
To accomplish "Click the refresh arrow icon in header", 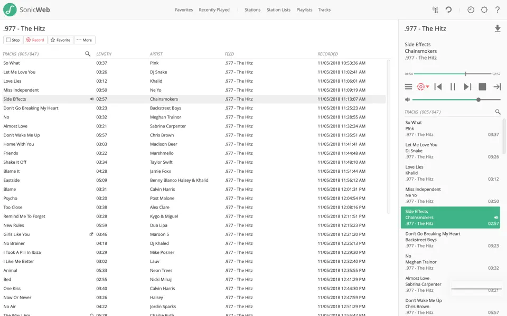I will point(448,9).
